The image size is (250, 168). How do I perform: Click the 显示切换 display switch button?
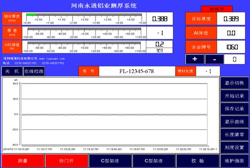pyautogui.click(x=234, y=83)
